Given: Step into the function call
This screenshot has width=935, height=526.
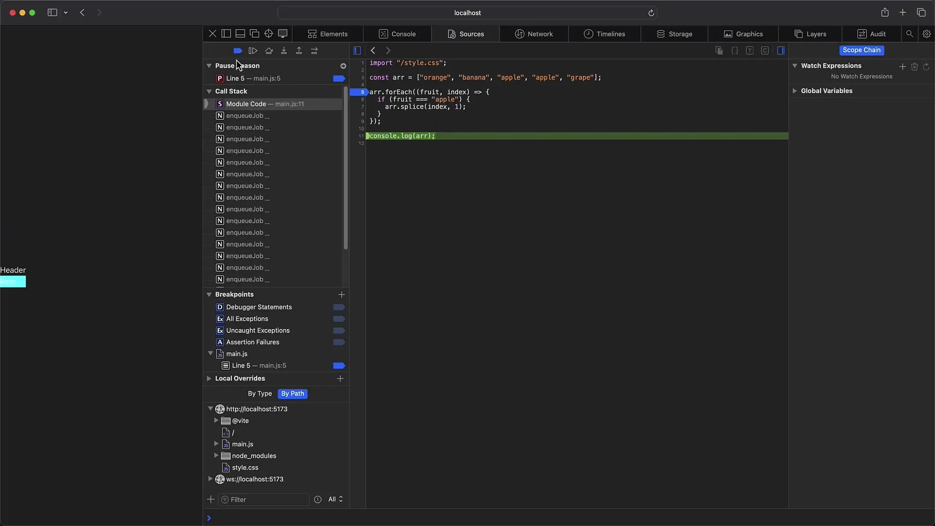Looking at the screenshot, I should pyautogui.click(x=284, y=51).
